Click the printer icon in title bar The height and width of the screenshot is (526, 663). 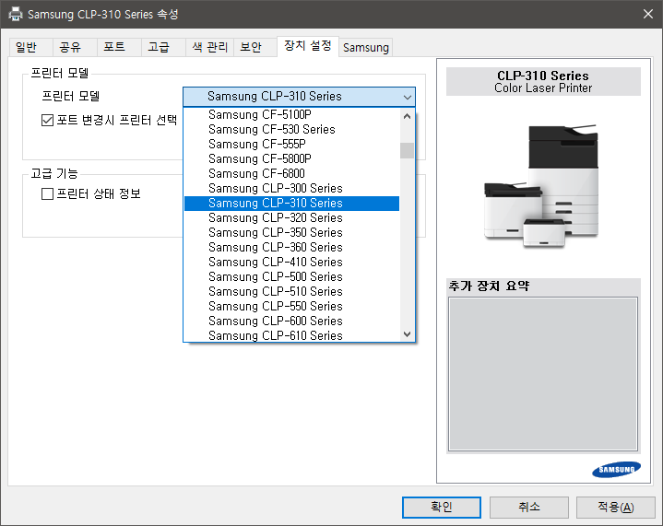[x=16, y=14]
